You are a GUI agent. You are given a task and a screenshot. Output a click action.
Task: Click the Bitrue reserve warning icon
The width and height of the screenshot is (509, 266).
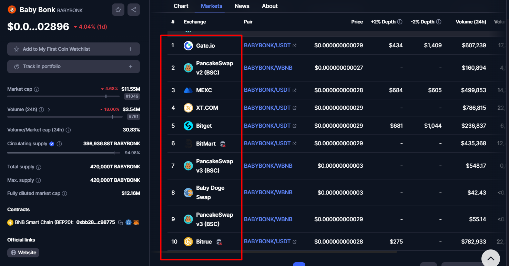click(219, 242)
